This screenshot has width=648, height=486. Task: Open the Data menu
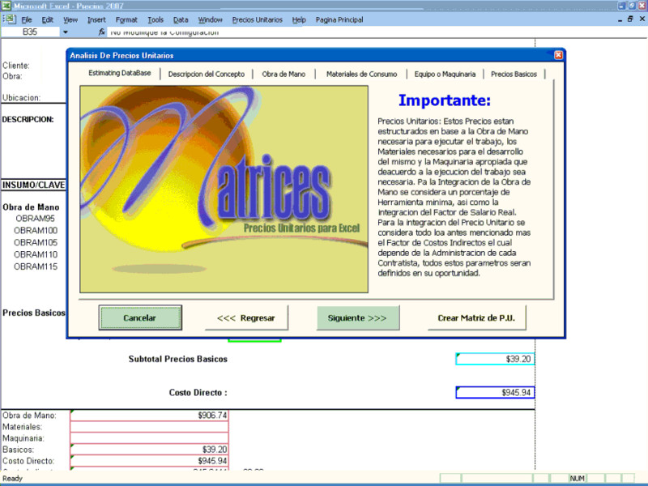(181, 19)
